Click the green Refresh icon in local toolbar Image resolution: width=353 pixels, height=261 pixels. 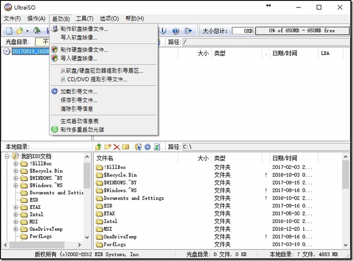coord(157,147)
